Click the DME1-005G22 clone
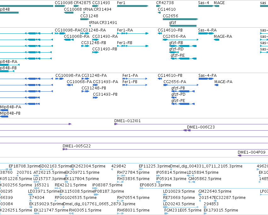The image size is (268, 215). (165, 150)
